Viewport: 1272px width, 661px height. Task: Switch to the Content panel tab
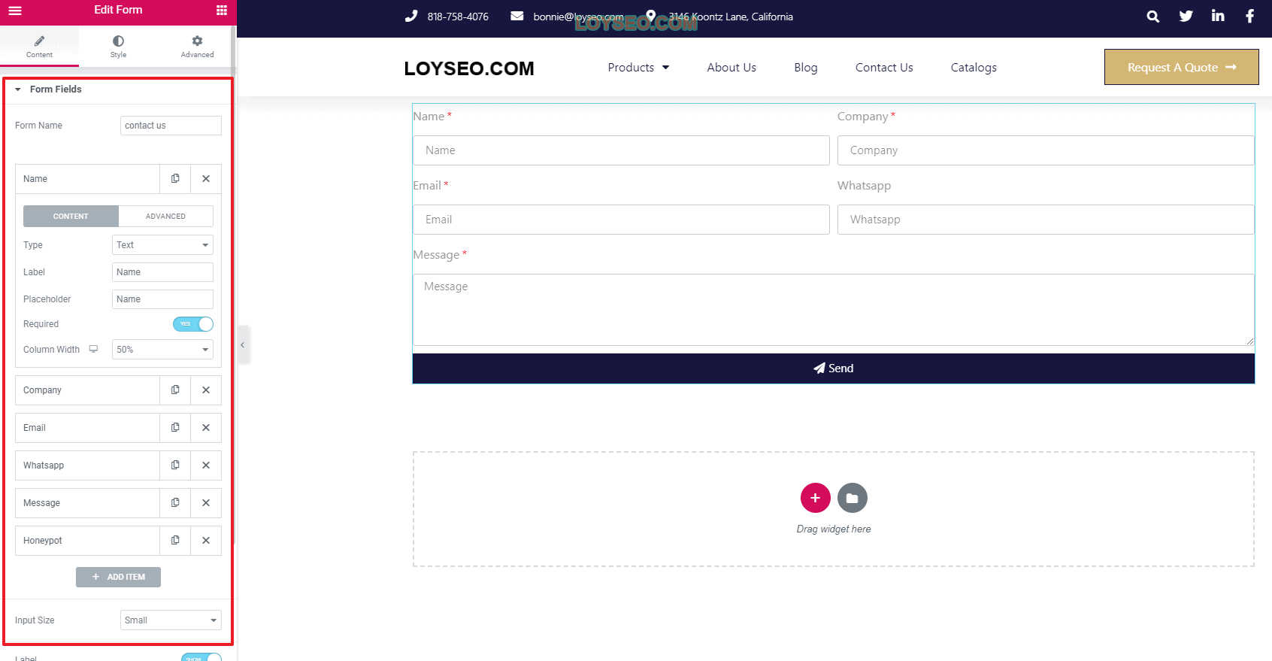pos(39,47)
